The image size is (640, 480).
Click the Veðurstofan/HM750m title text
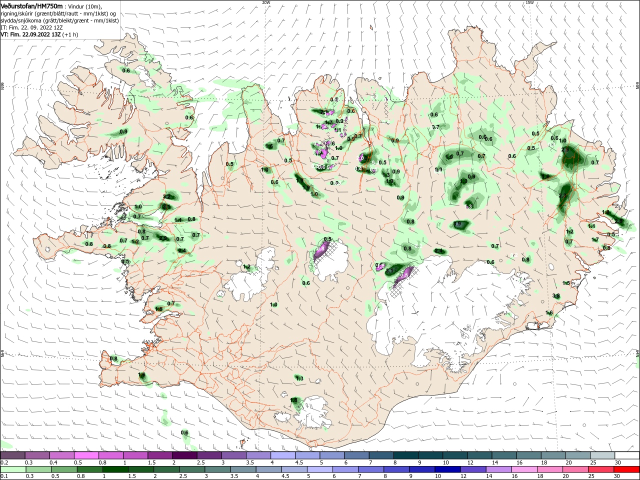(31, 5)
